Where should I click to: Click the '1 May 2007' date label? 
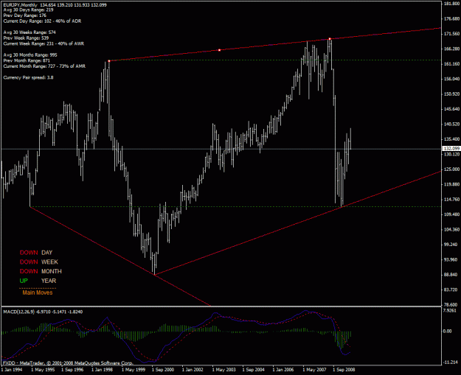click(x=314, y=370)
